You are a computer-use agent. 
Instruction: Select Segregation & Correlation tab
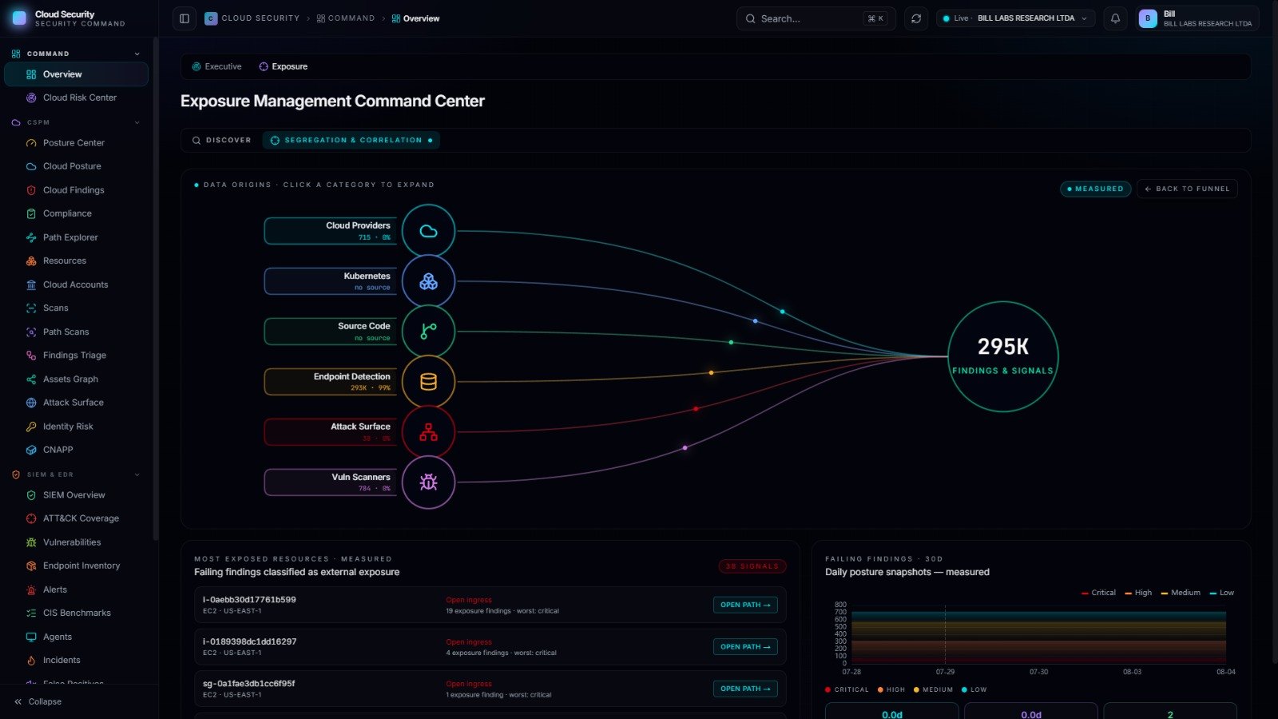pos(351,140)
